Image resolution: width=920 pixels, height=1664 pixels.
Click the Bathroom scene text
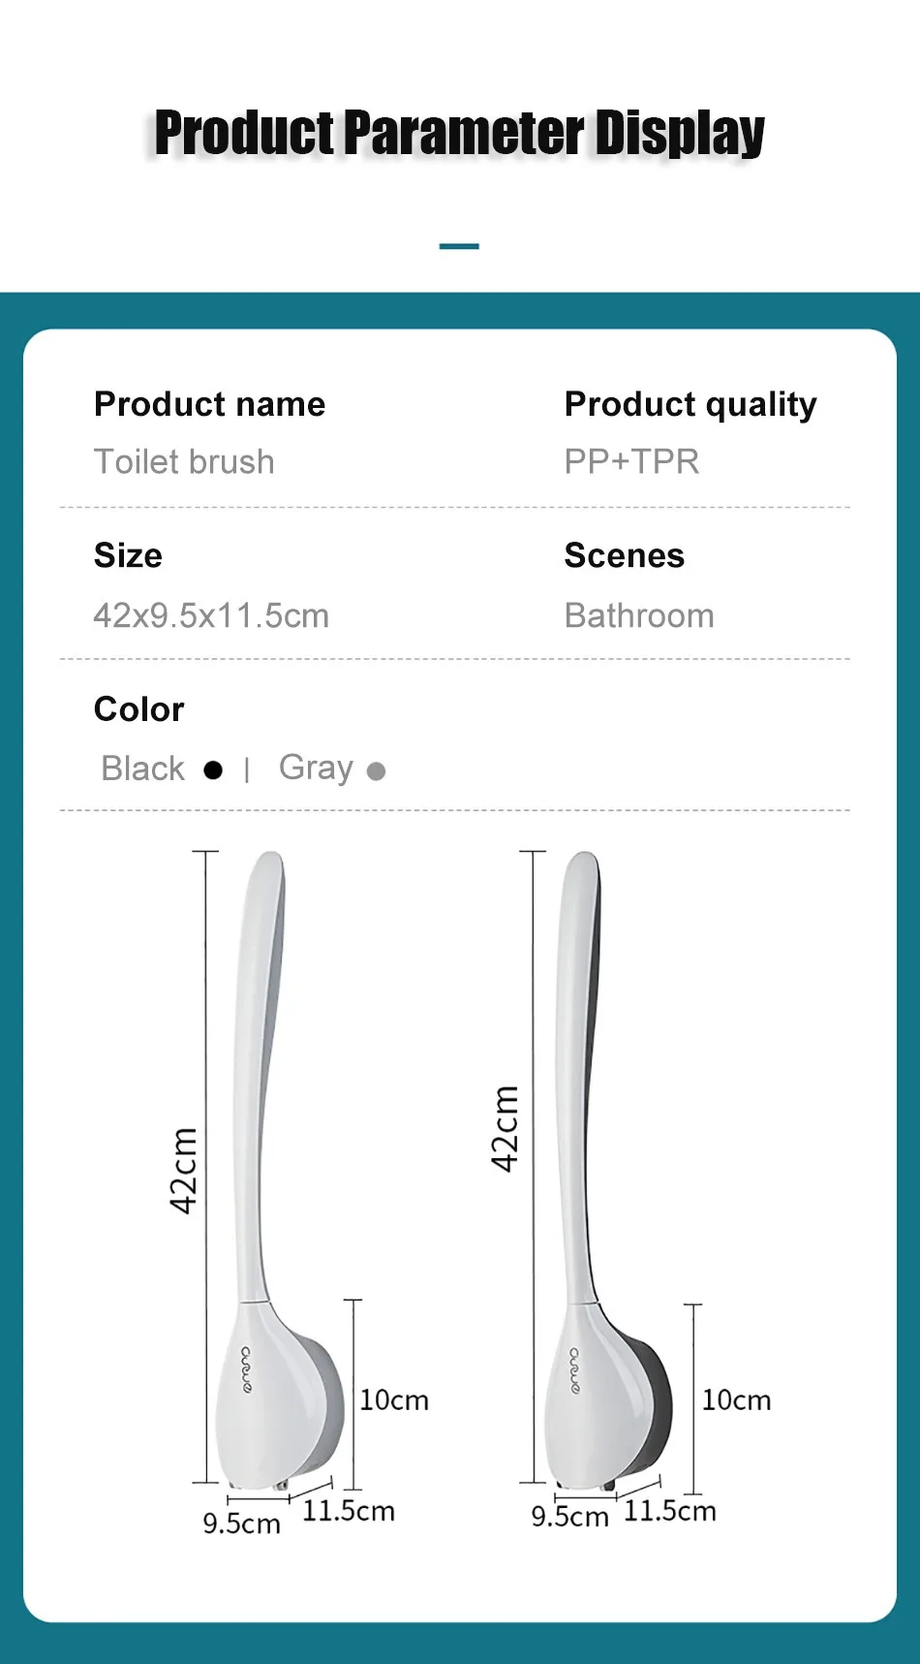click(x=639, y=615)
